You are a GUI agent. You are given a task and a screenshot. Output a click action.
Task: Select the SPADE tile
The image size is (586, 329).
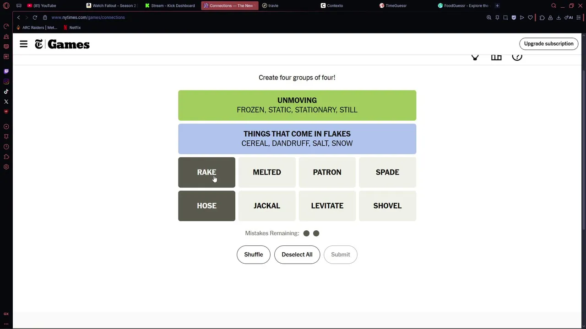[387, 172]
